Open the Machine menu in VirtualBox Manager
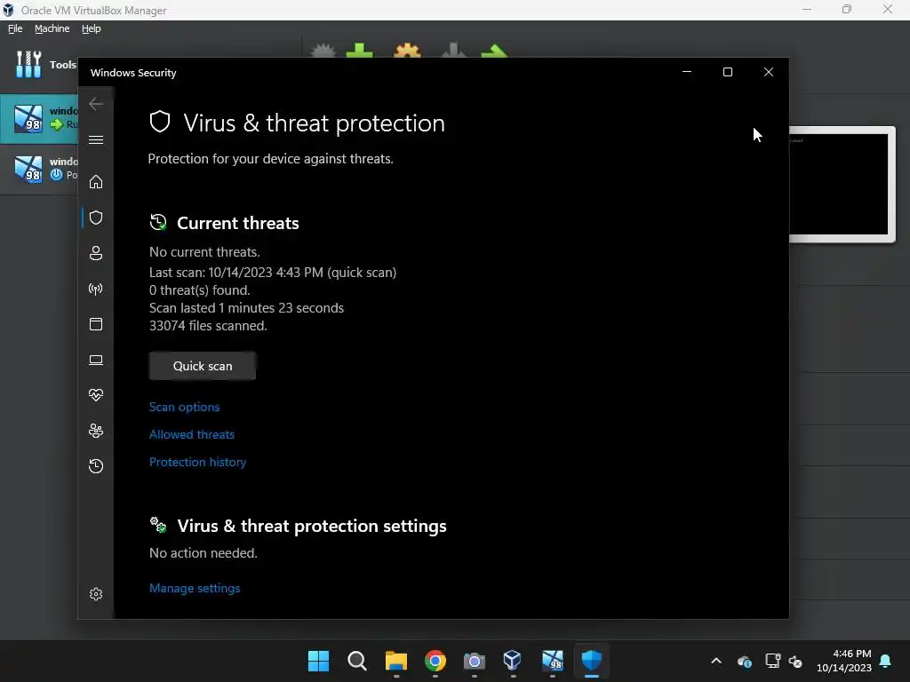 (x=52, y=28)
